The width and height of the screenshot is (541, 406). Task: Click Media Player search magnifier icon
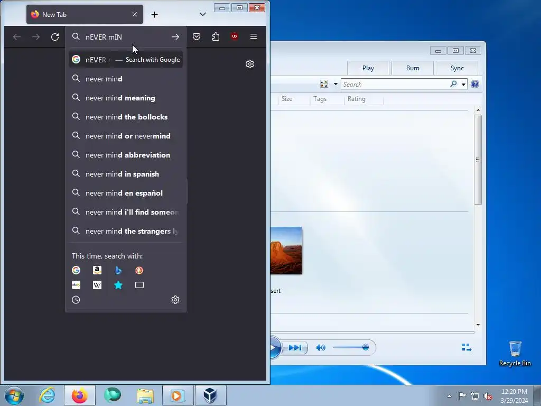[x=454, y=84]
